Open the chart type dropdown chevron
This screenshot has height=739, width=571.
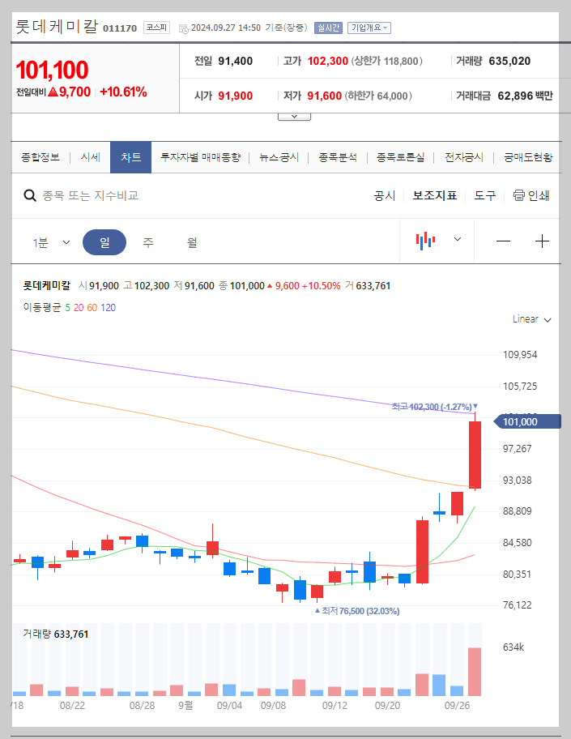[x=456, y=240]
